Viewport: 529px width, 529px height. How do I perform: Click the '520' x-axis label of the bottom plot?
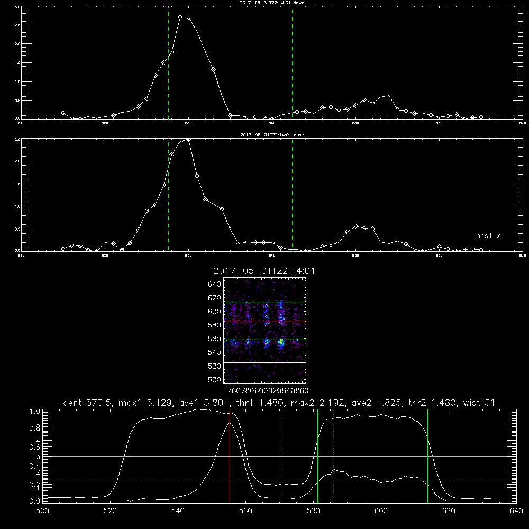tap(110, 511)
